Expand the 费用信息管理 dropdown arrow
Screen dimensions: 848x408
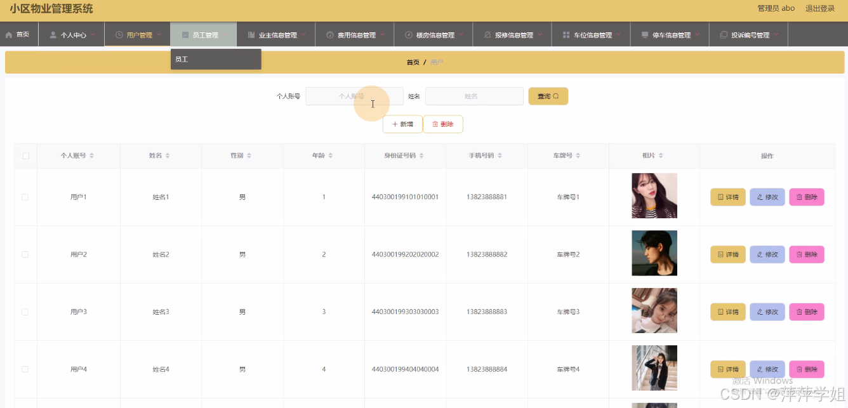[x=382, y=35]
